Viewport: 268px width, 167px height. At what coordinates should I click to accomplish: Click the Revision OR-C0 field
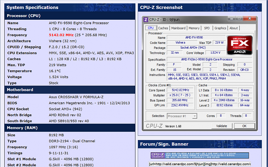click(244, 70)
